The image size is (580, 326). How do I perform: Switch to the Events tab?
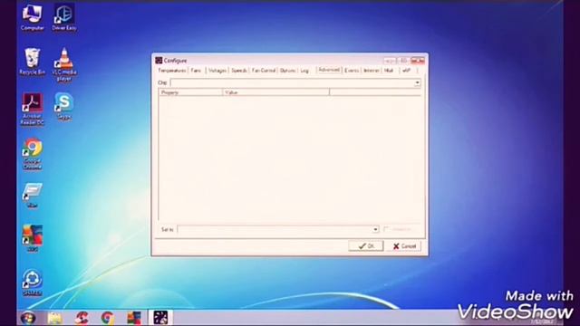[x=352, y=71]
